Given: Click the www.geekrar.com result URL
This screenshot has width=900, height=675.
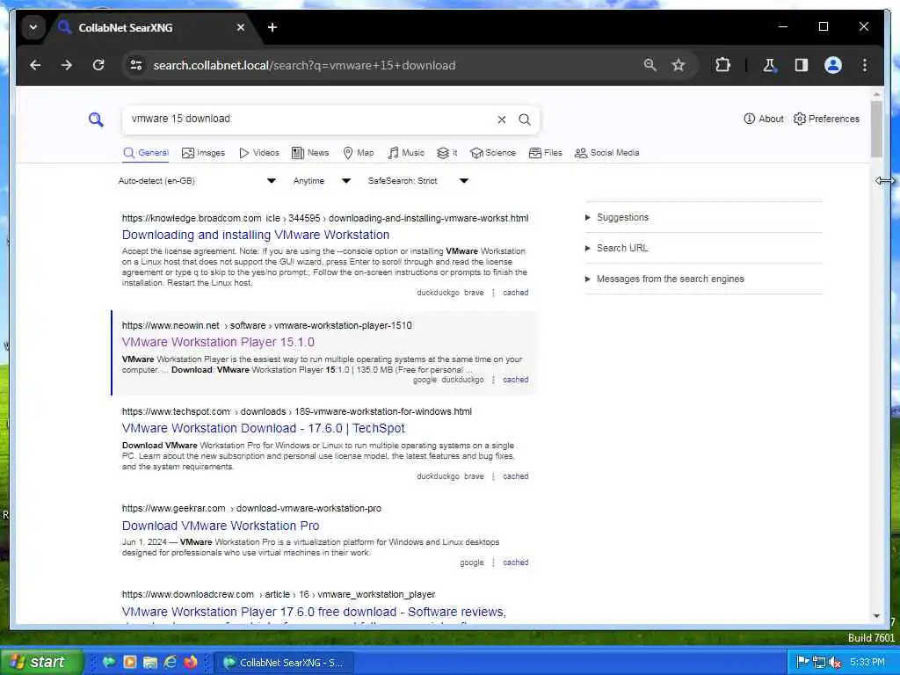Looking at the screenshot, I should 251,509.
